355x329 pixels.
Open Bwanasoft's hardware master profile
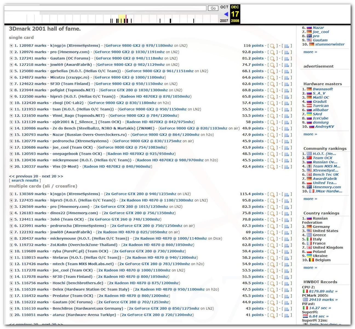pos(323,89)
